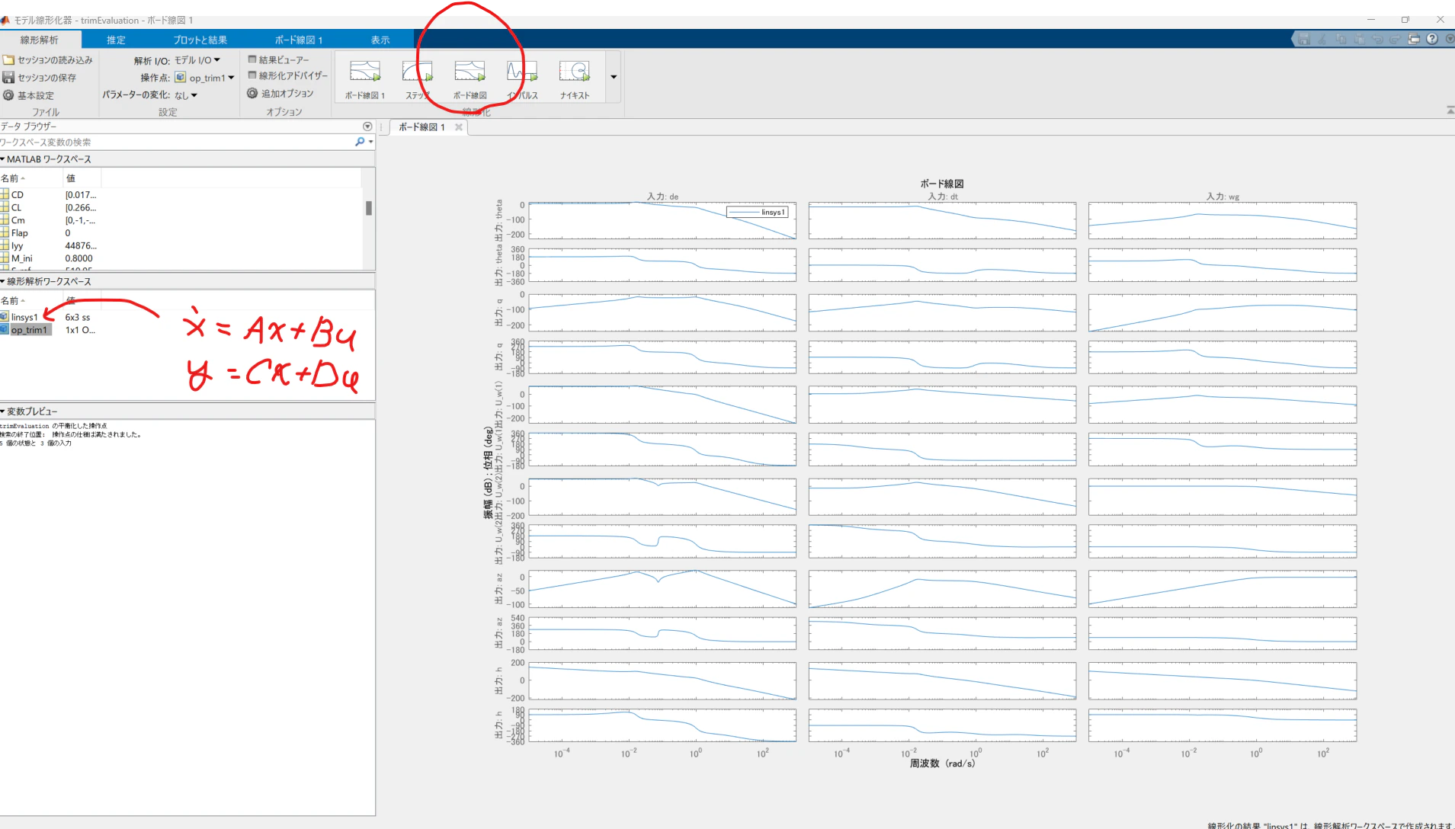The image size is (1455, 829).
Task: Click the ボード線図 1 gallery icon
Action: click(x=364, y=76)
